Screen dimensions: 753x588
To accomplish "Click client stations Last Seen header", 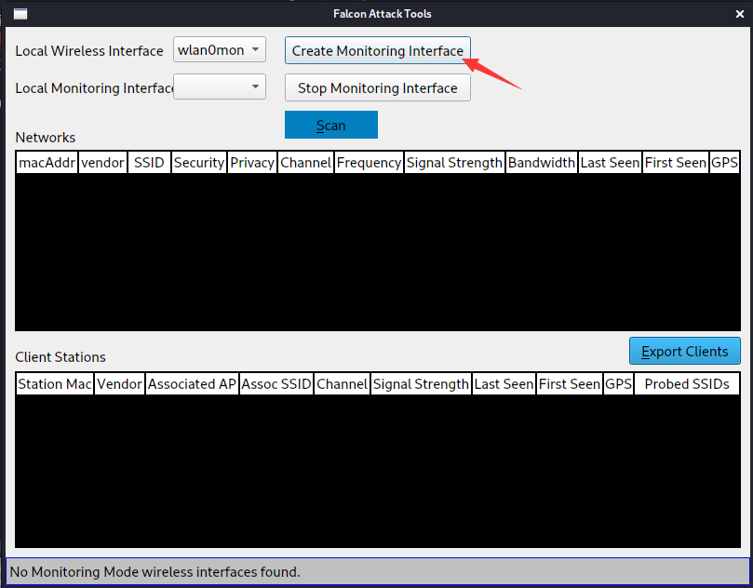I will (504, 384).
